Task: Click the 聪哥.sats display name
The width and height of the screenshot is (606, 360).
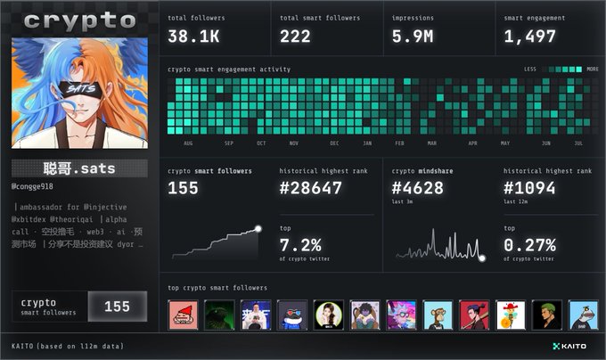Action: tap(79, 168)
